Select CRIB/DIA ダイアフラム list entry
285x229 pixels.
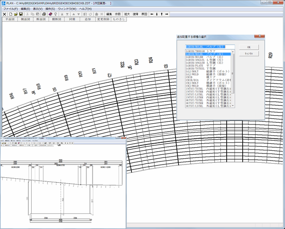207,80
